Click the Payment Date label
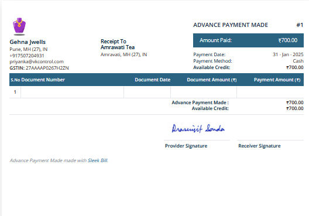This screenshot has height=216, width=309. tap(210, 54)
